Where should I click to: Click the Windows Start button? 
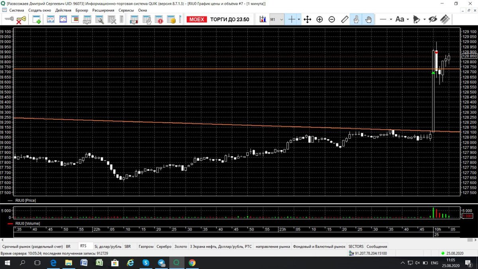pos(8,263)
